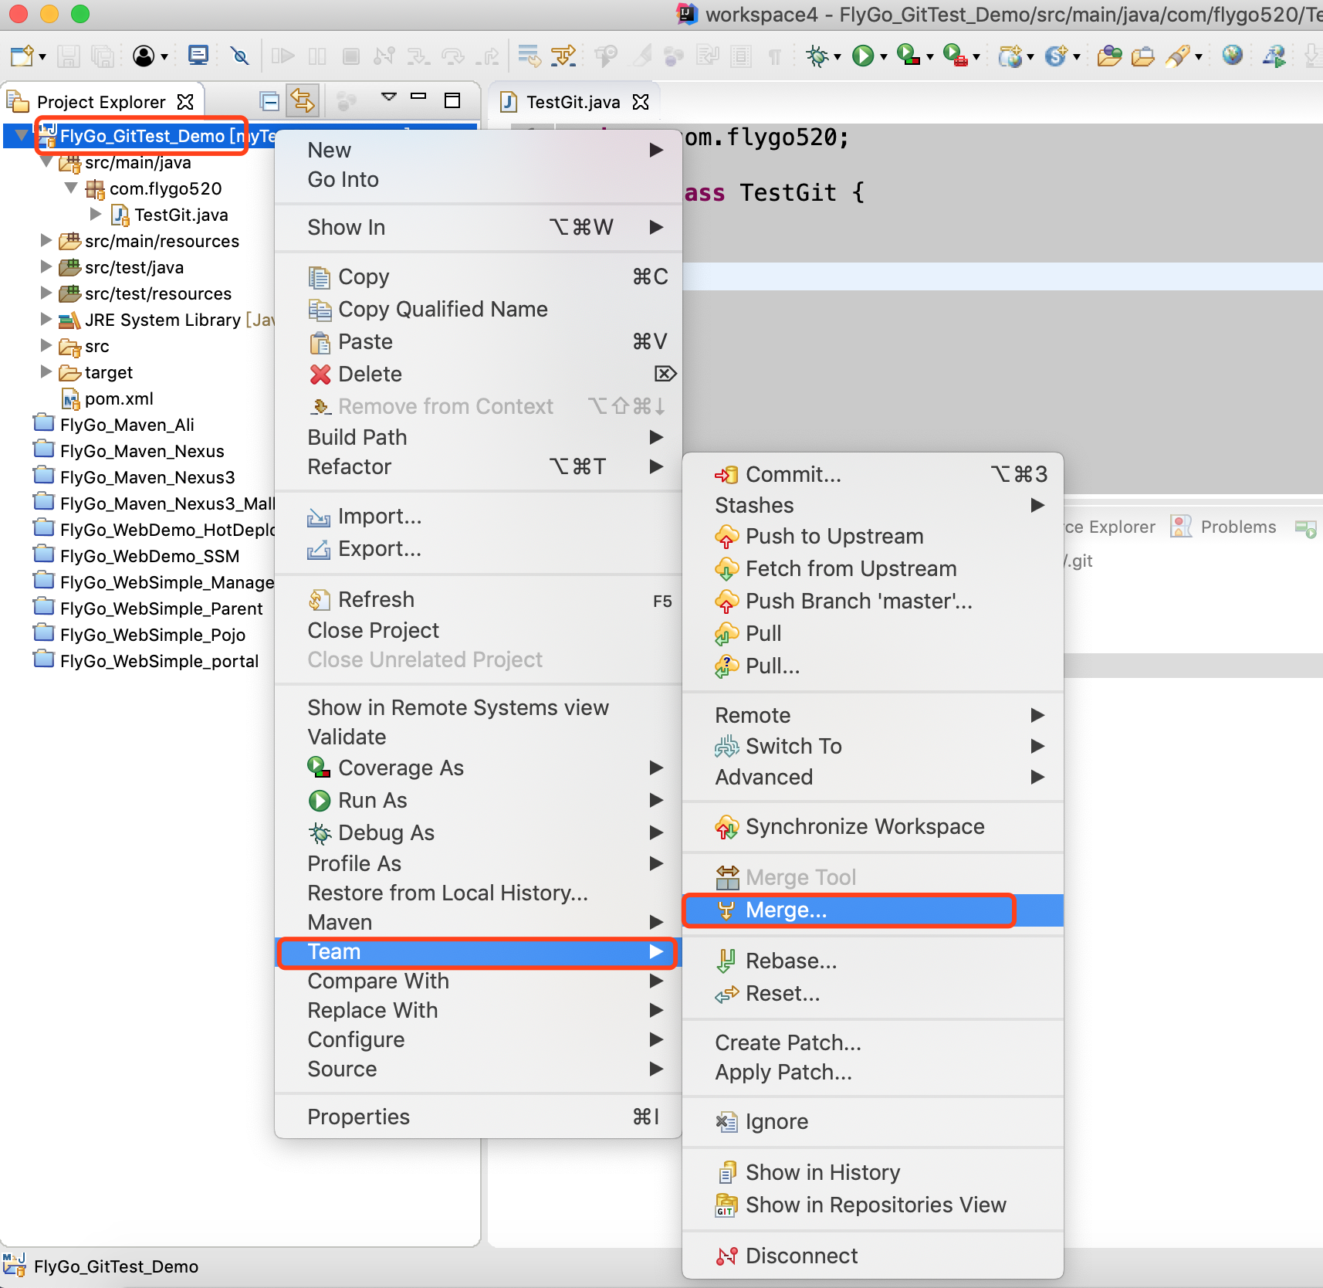This screenshot has width=1323, height=1288.
Task: Click the Debug bug toolbar icon
Action: point(817,56)
